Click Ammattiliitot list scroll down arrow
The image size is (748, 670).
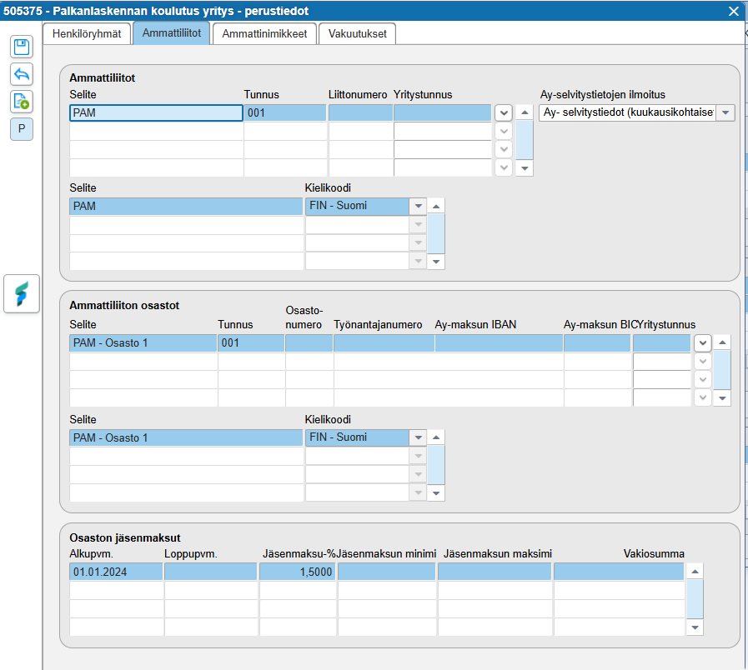[525, 167]
